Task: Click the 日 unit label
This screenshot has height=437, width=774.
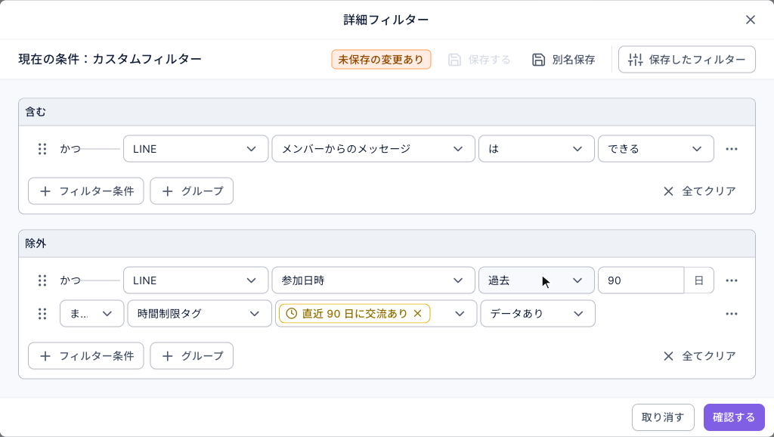Action: coord(699,280)
